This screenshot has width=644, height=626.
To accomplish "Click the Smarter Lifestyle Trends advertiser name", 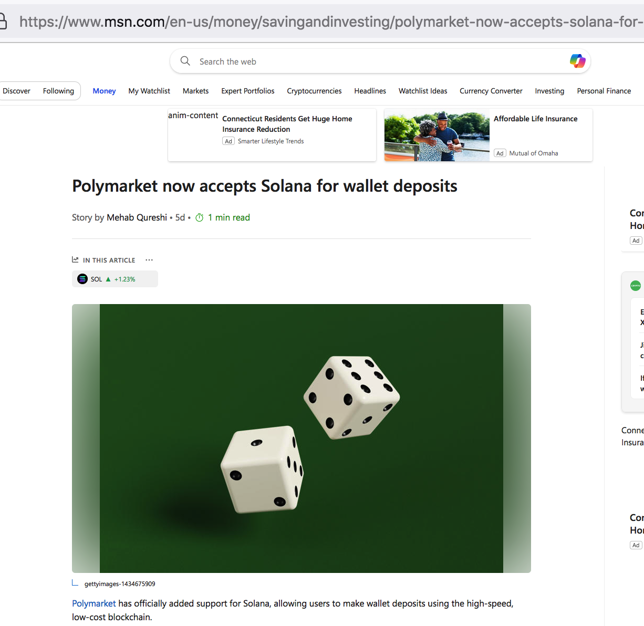I will pos(271,141).
